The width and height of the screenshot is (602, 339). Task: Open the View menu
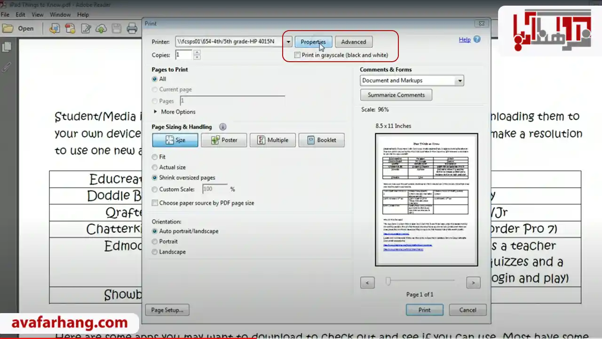38,15
